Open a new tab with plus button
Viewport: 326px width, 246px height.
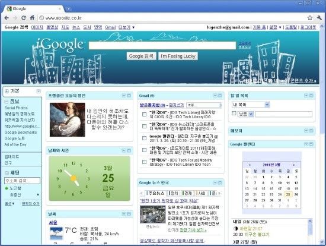(68, 9)
